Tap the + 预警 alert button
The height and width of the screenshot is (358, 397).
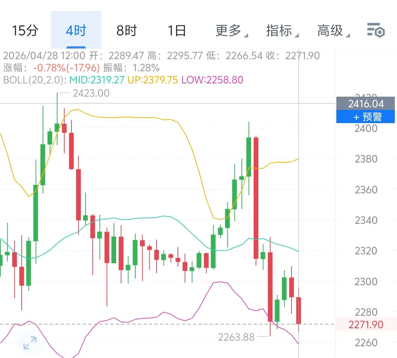(x=365, y=117)
